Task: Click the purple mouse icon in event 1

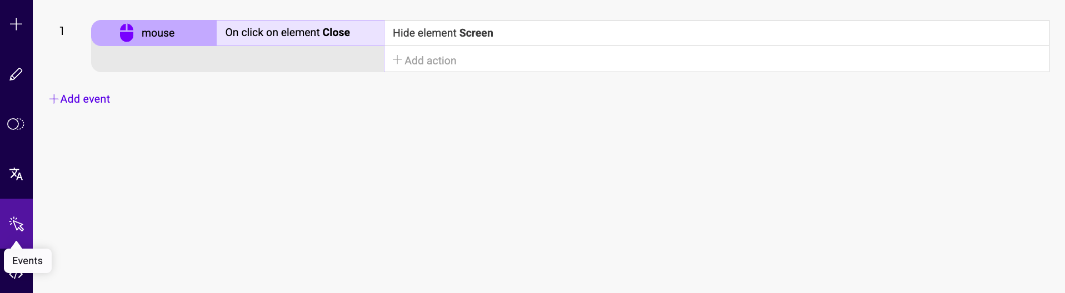Action: [127, 33]
